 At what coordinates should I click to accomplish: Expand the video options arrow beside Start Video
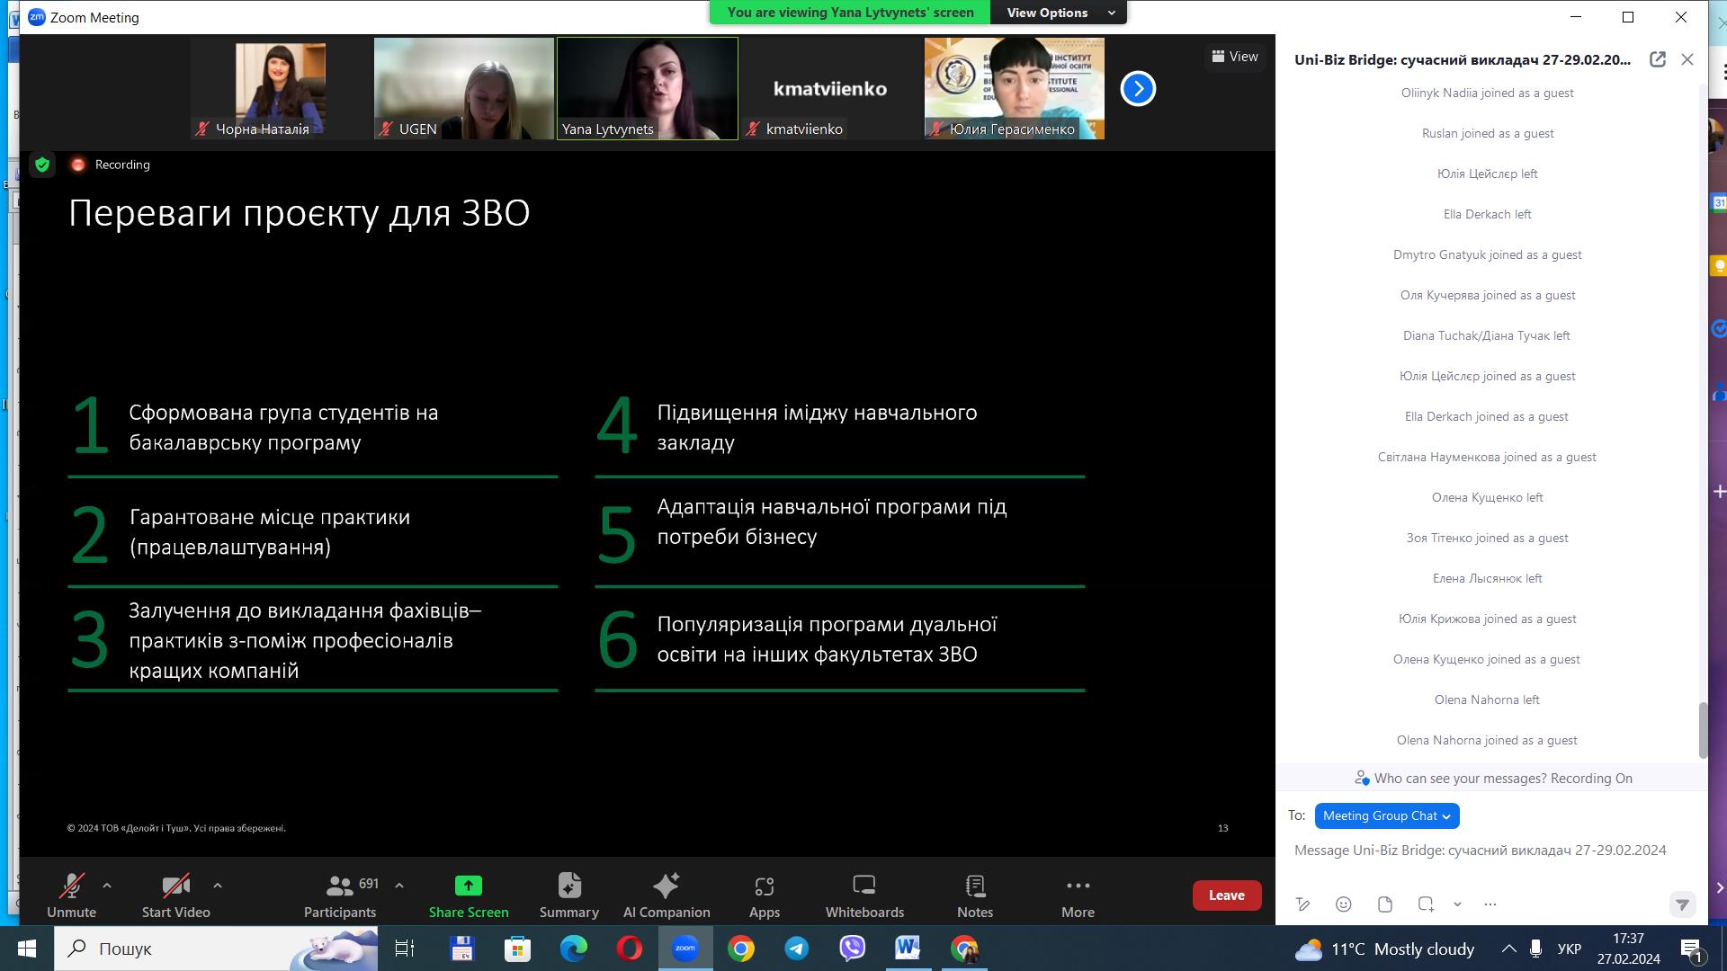coord(218,886)
